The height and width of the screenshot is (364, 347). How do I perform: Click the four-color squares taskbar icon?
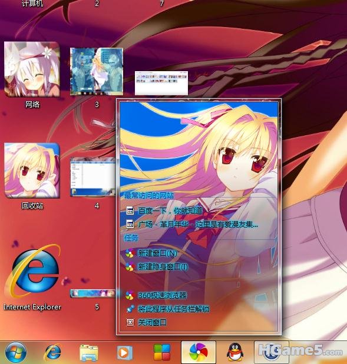[162, 353]
